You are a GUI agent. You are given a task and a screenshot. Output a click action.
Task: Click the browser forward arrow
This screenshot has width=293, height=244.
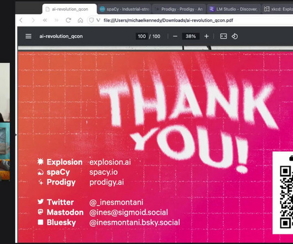pyautogui.click(x=33, y=20)
